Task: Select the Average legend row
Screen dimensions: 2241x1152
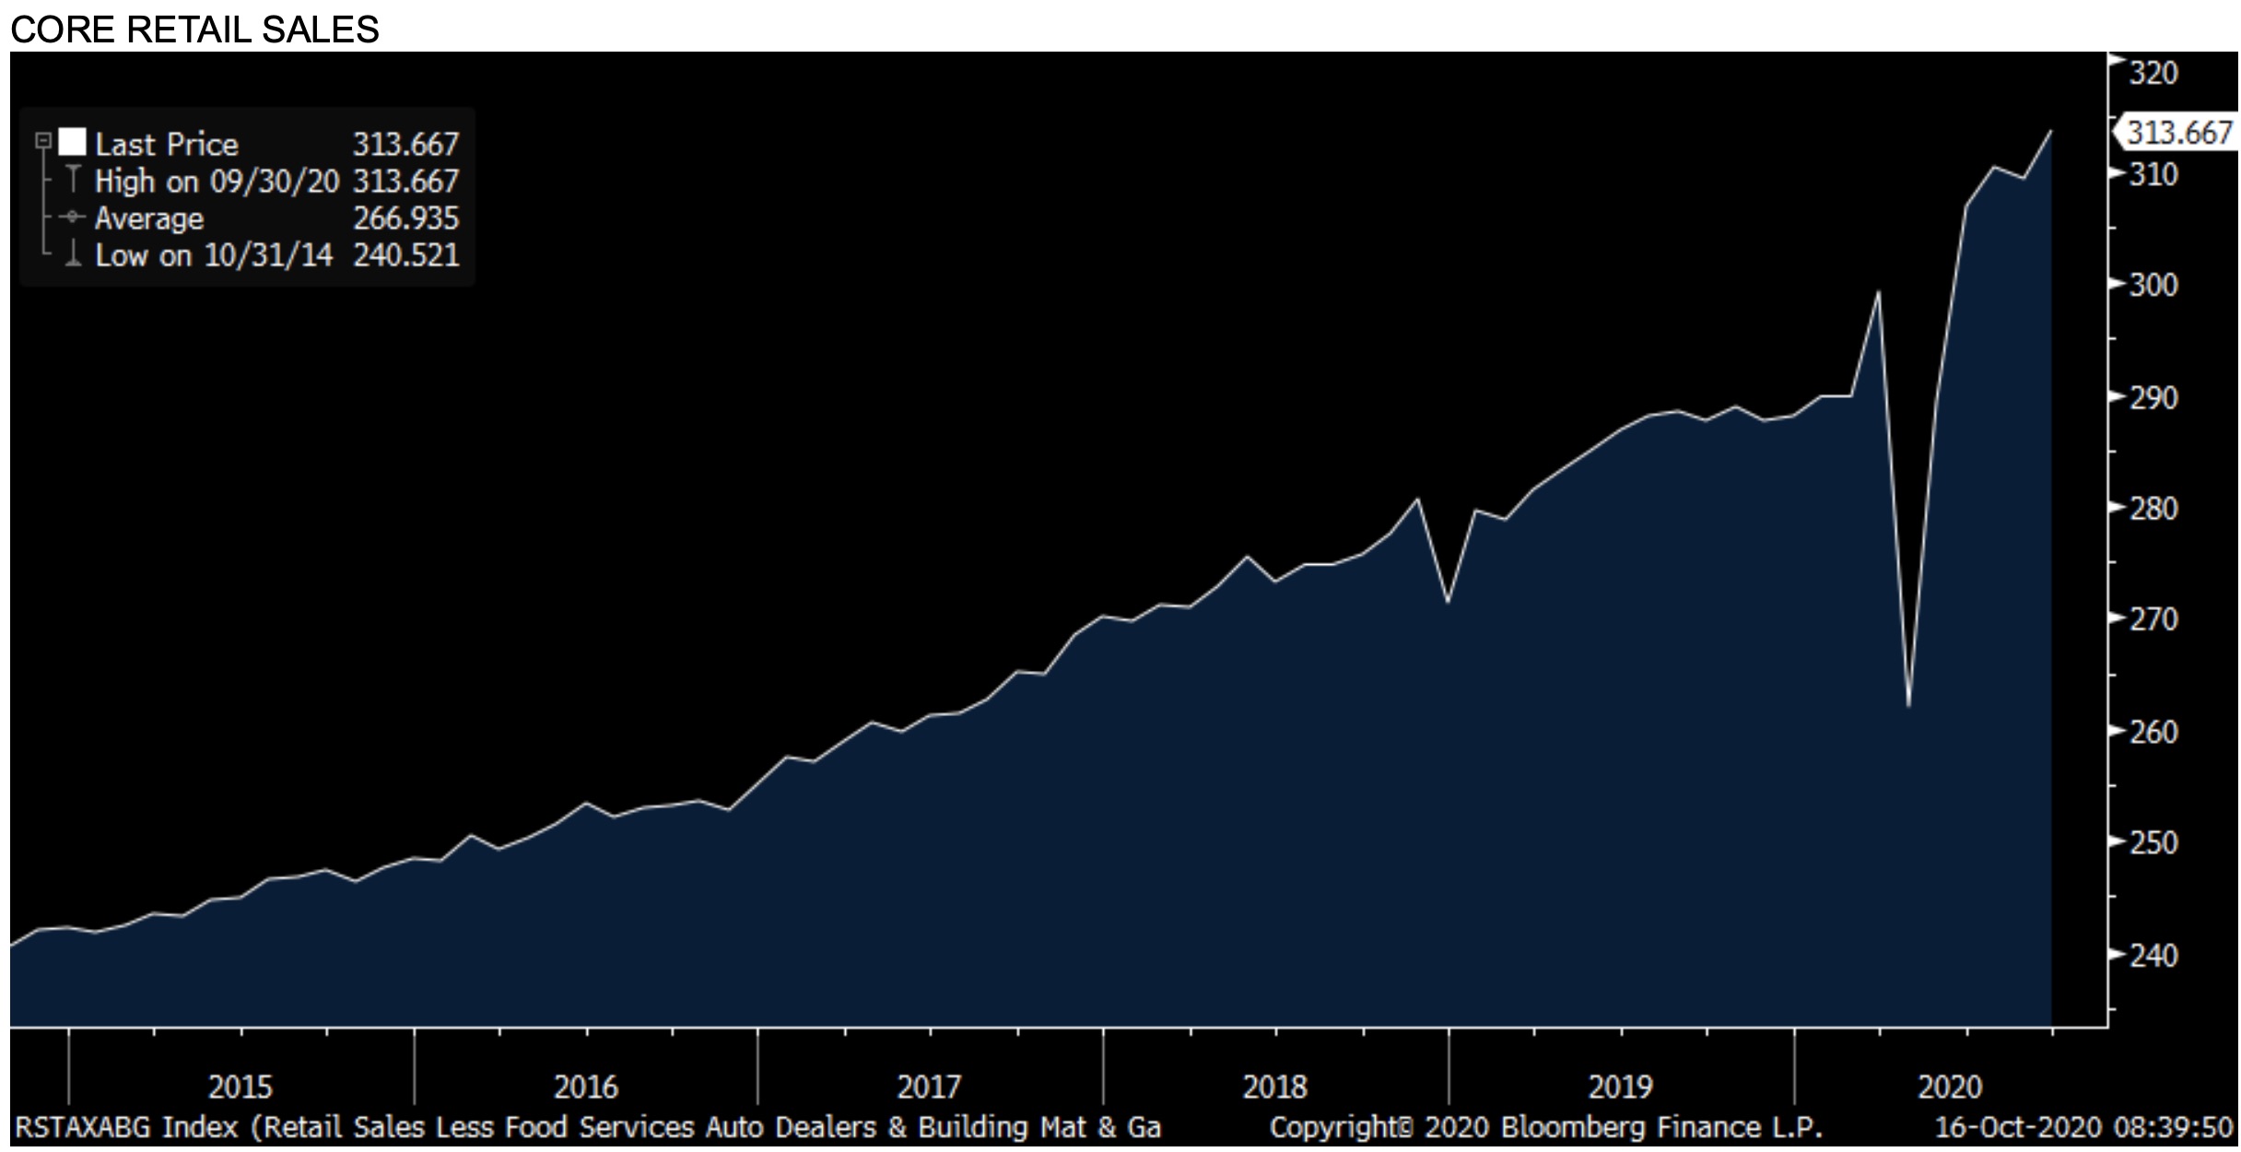Action: tap(149, 219)
